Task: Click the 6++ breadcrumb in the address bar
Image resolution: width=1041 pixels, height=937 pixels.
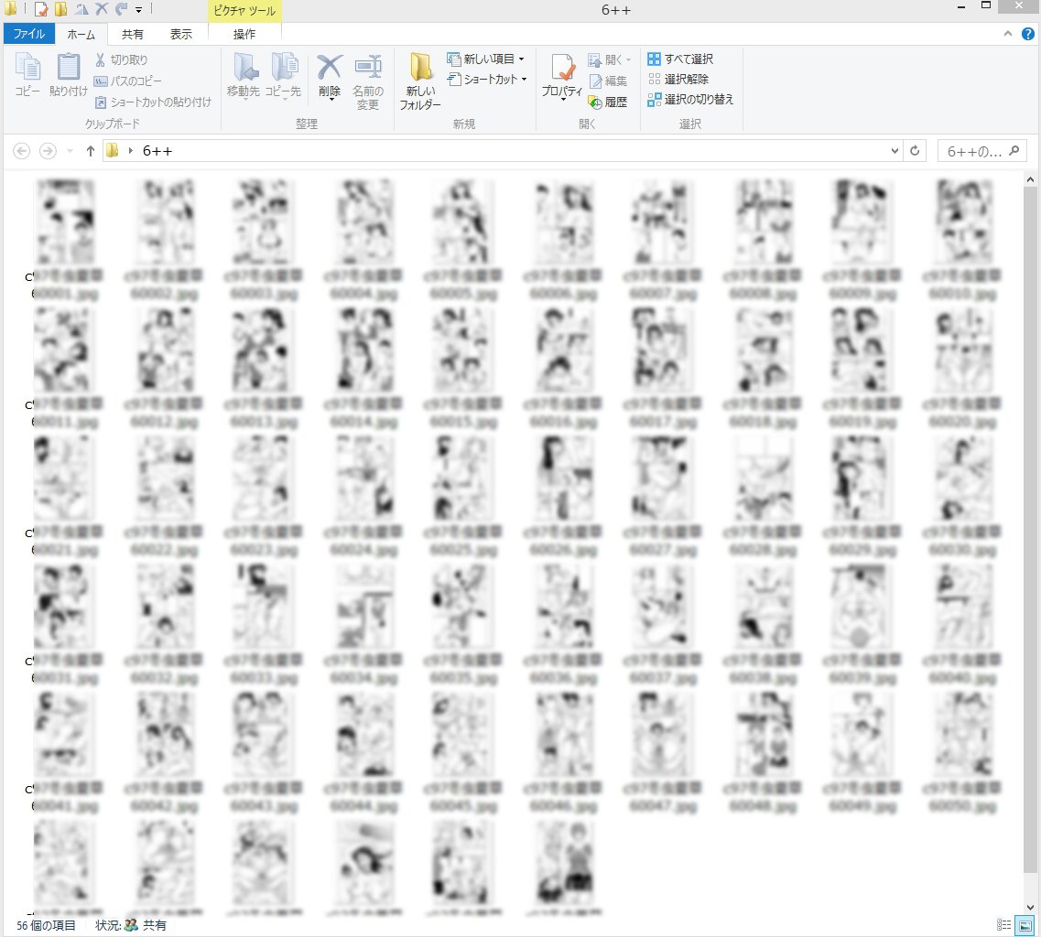Action: (157, 151)
